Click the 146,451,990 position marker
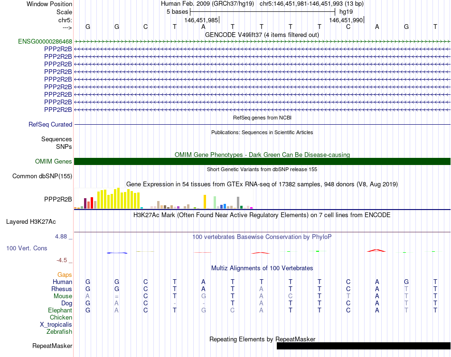Image resolution: width=451 pixels, height=357 pixels. tap(346, 20)
